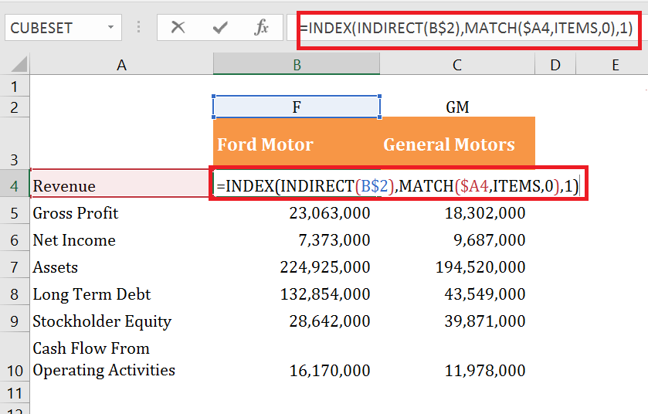Select row 3 header
The height and width of the screenshot is (414, 648).
click(15, 144)
